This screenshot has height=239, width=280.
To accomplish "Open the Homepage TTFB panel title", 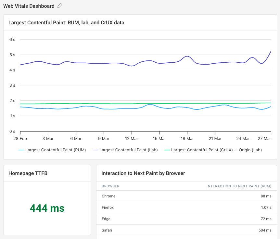I will tap(28, 173).
